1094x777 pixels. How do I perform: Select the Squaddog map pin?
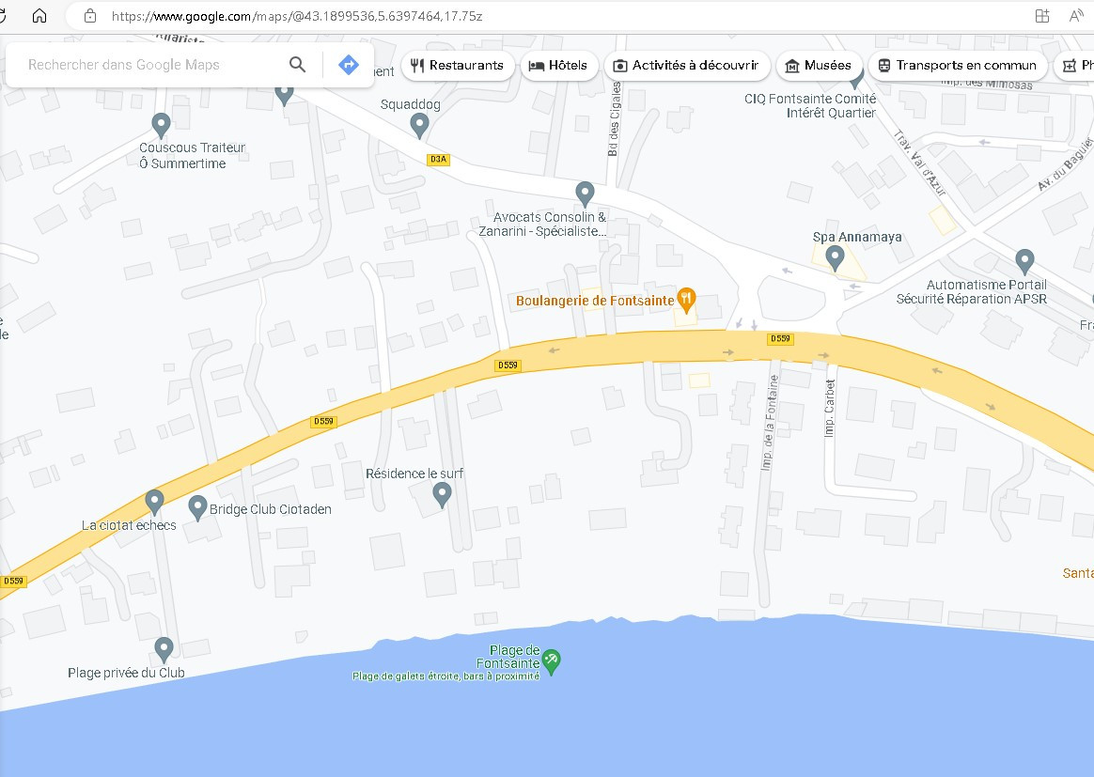pyautogui.click(x=418, y=126)
